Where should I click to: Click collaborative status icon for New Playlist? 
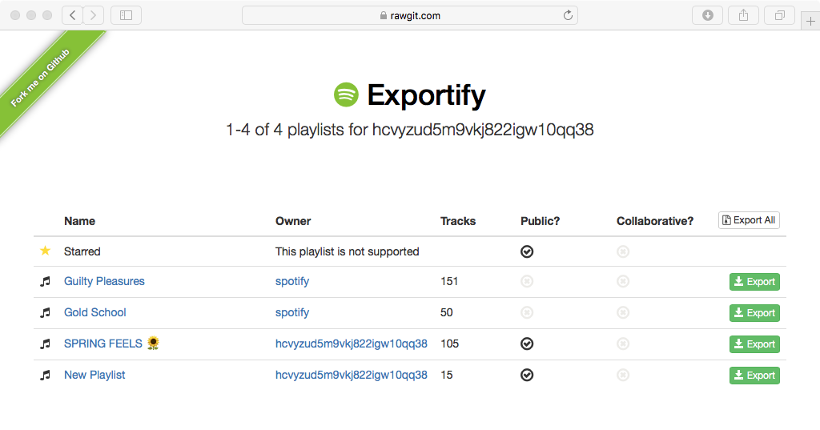623,375
